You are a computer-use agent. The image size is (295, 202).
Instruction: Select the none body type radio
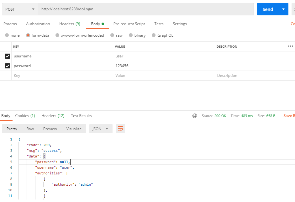pos(7,35)
